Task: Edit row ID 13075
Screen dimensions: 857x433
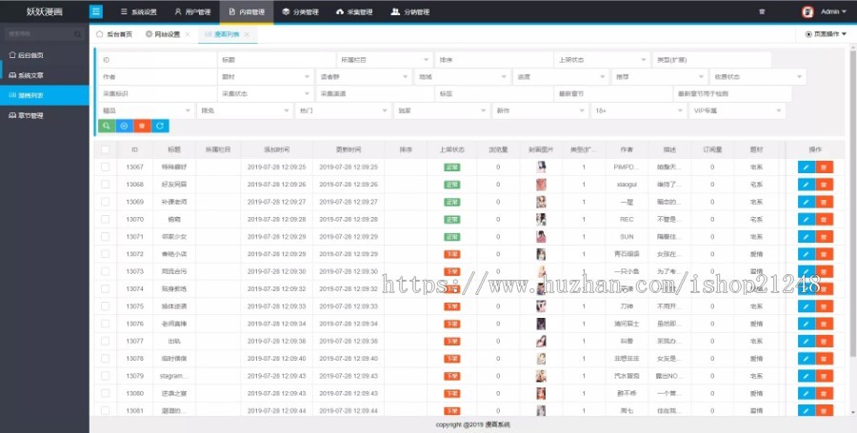Action: 807,306
